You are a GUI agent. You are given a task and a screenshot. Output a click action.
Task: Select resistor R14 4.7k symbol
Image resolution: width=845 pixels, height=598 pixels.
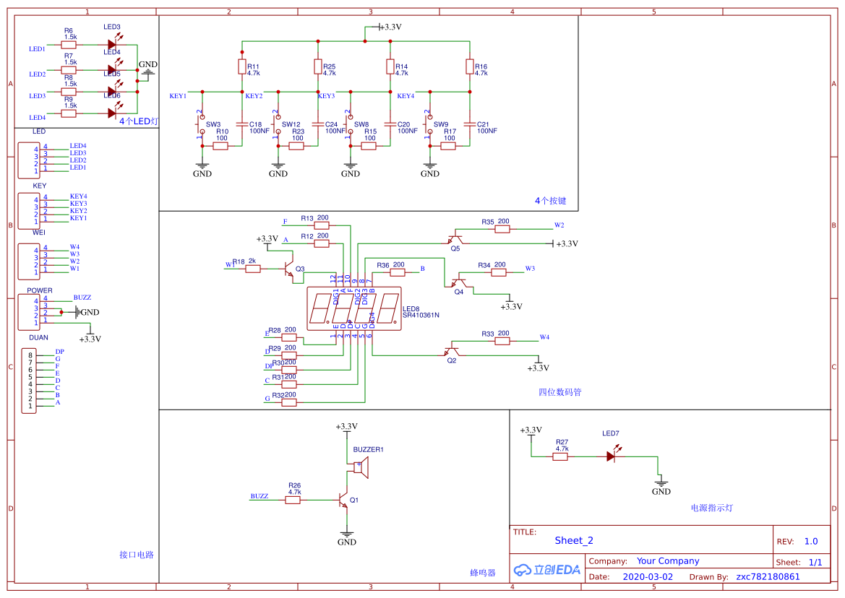(x=390, y=66)
